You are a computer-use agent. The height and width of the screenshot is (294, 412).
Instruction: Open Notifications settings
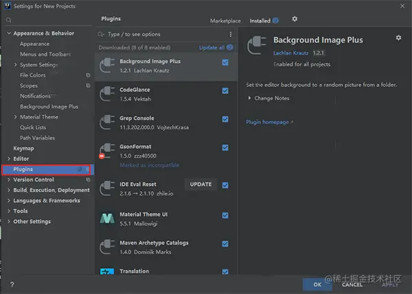36,96
